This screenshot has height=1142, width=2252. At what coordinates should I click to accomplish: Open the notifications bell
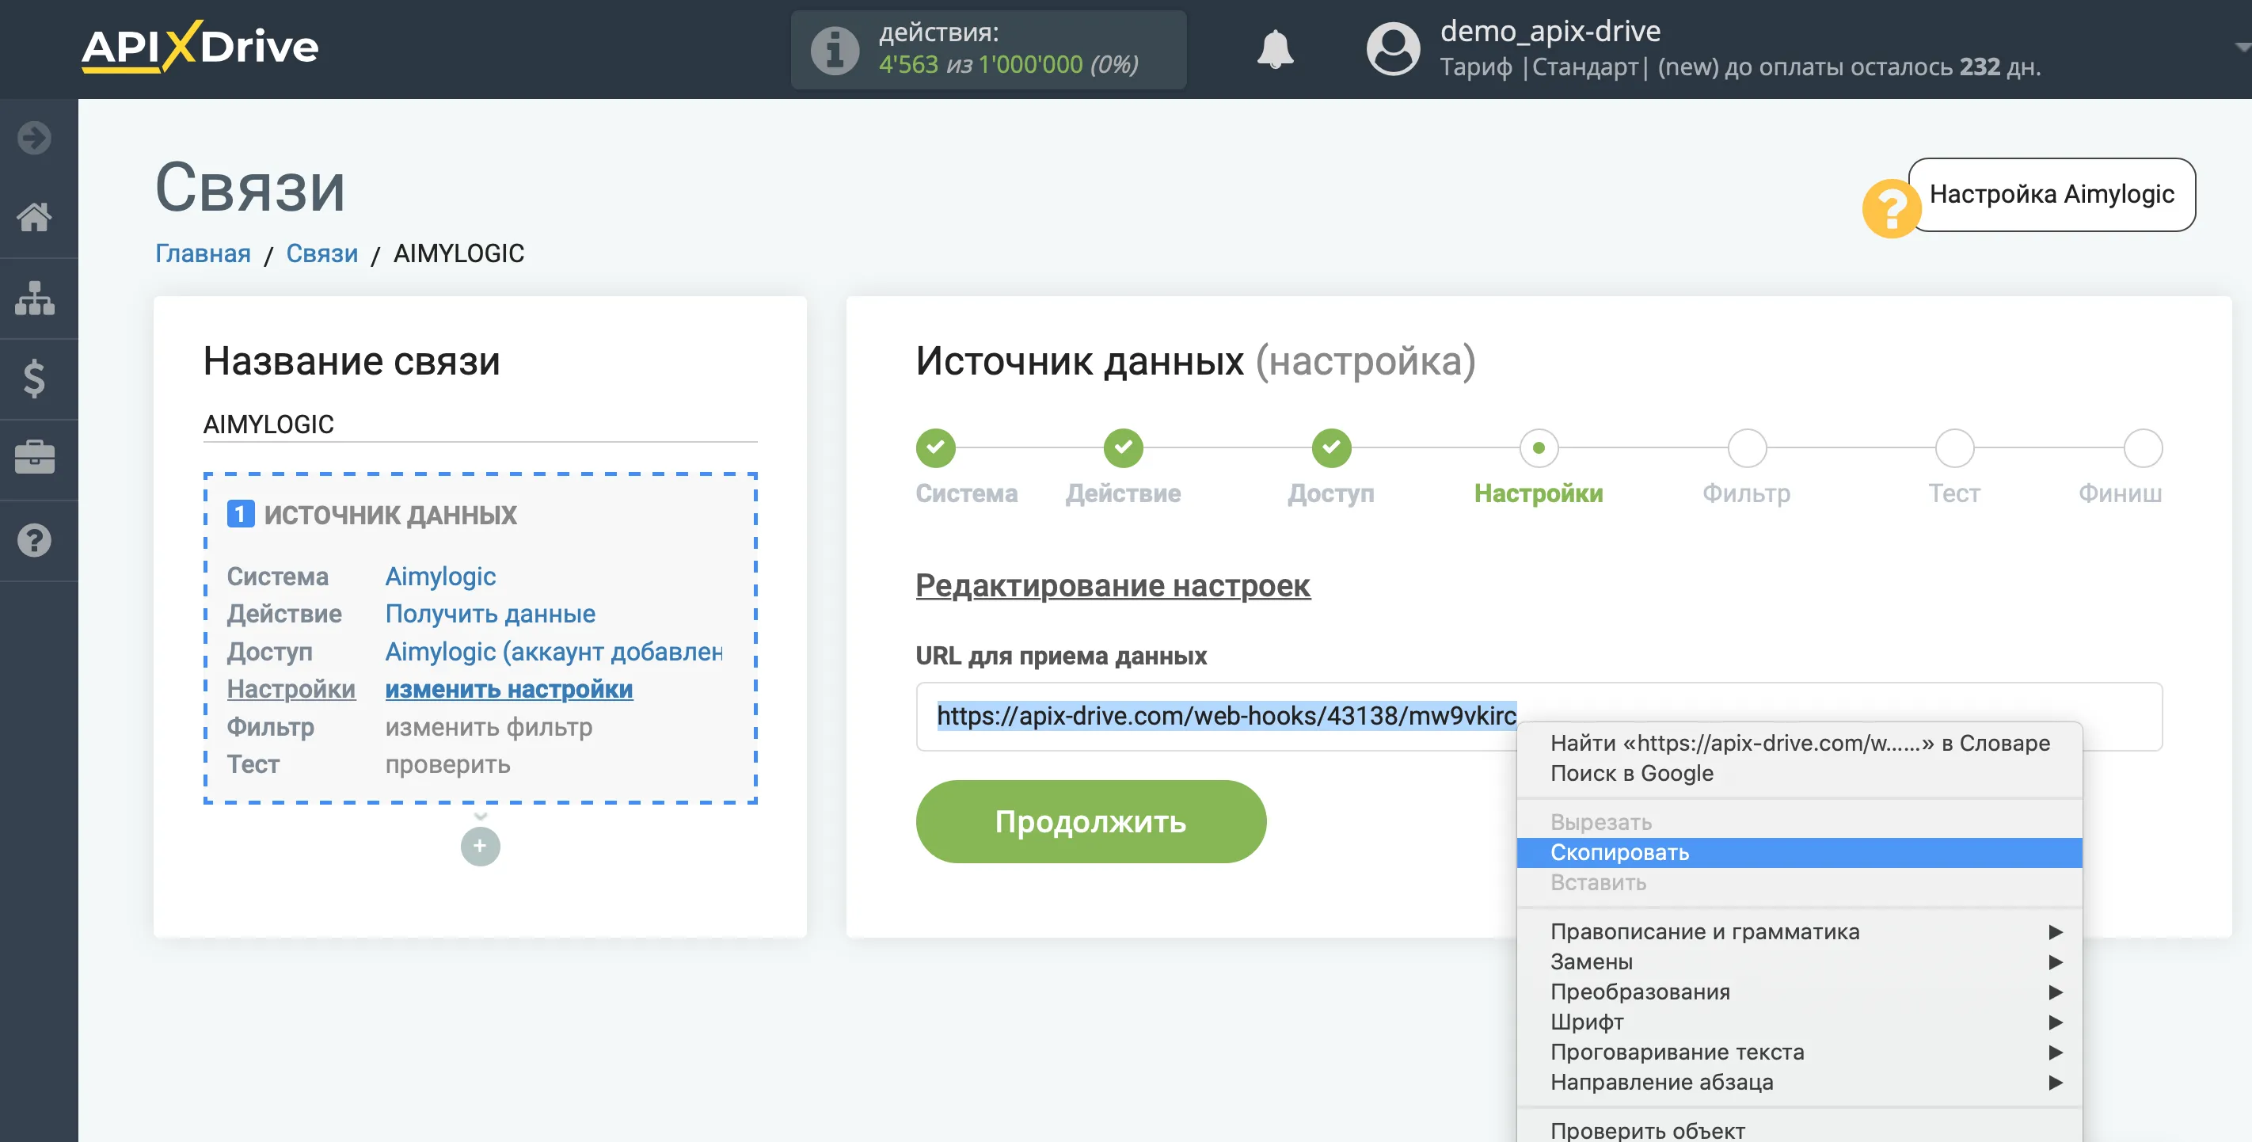click(x=1276, y=49)
